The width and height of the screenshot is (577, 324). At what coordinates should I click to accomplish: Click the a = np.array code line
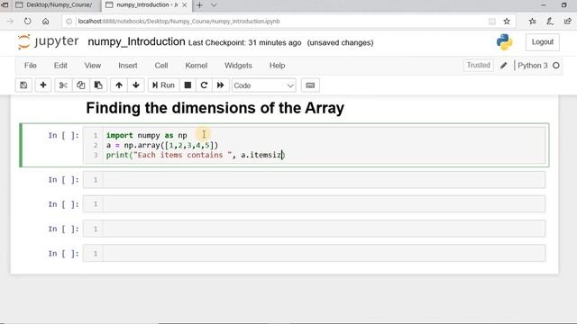[162, 145]
